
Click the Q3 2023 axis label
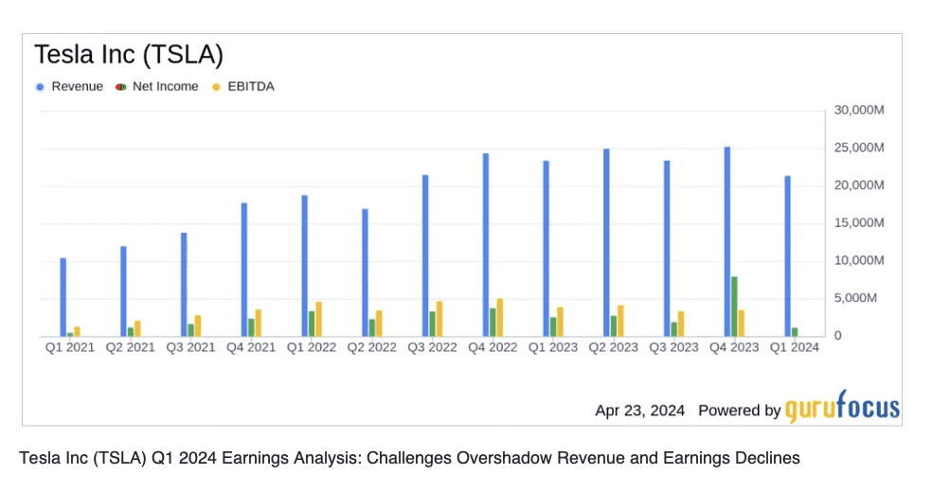[x=673, y=347]
